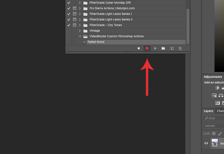Expand the Pro Sierra Actions set
The height and width of the screenshot is (154, 224).
tap(80, 8)
